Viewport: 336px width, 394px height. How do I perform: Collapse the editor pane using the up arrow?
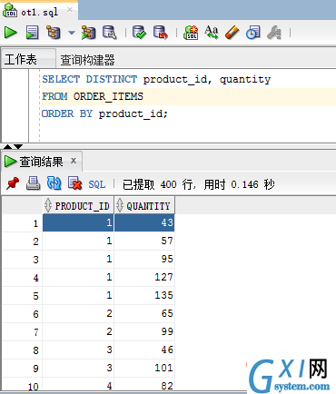(7, 147)
